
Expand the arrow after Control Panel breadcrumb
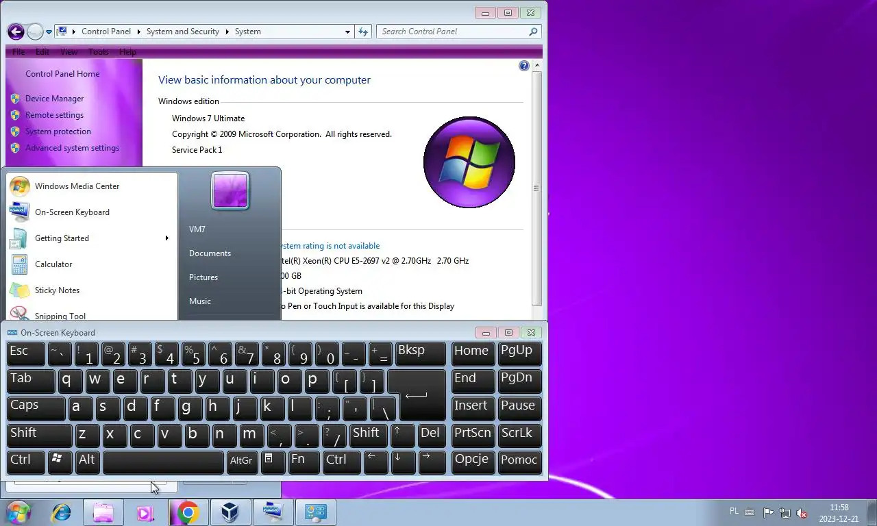[x=138, y=32]
